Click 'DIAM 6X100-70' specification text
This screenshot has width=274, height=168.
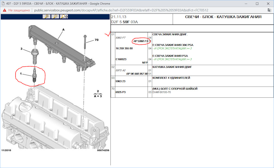point(162,92)
